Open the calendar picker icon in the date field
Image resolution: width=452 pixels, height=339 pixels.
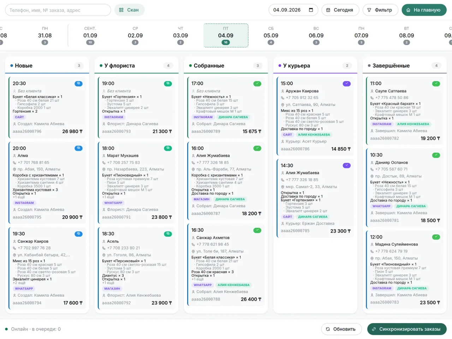coord(311,10)
